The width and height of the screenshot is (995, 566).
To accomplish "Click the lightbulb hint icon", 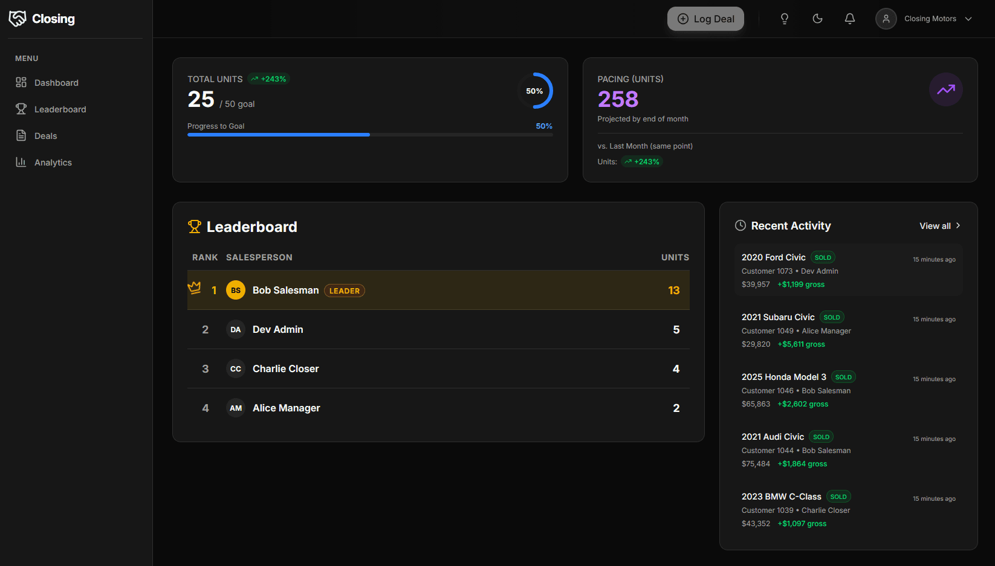I will point(784,19).
